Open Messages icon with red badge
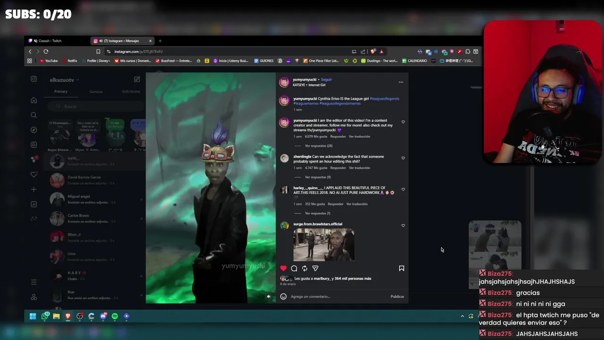This screenshot has height=340, width=604. click(34, 159)
